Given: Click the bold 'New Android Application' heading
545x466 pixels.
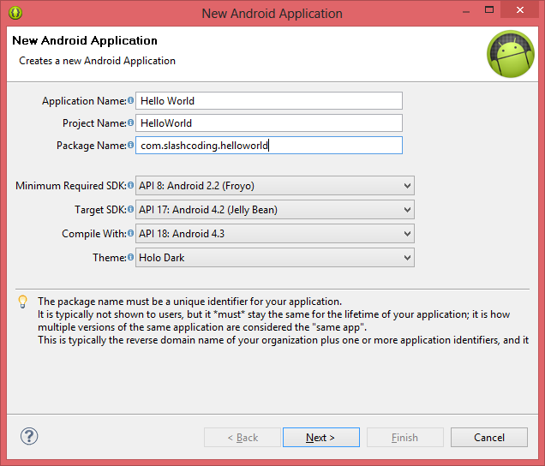Looking at the screenshot, I should (x=85, y=40).
